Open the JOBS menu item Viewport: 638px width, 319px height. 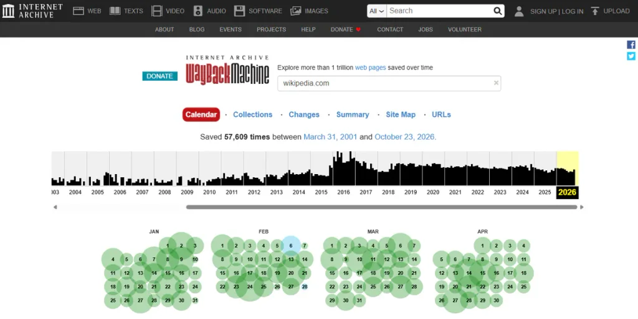coord(426,29)
